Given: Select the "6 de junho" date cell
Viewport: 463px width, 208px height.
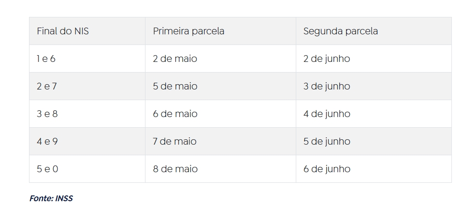Looking at the screenshot, I should click(327, 169).
